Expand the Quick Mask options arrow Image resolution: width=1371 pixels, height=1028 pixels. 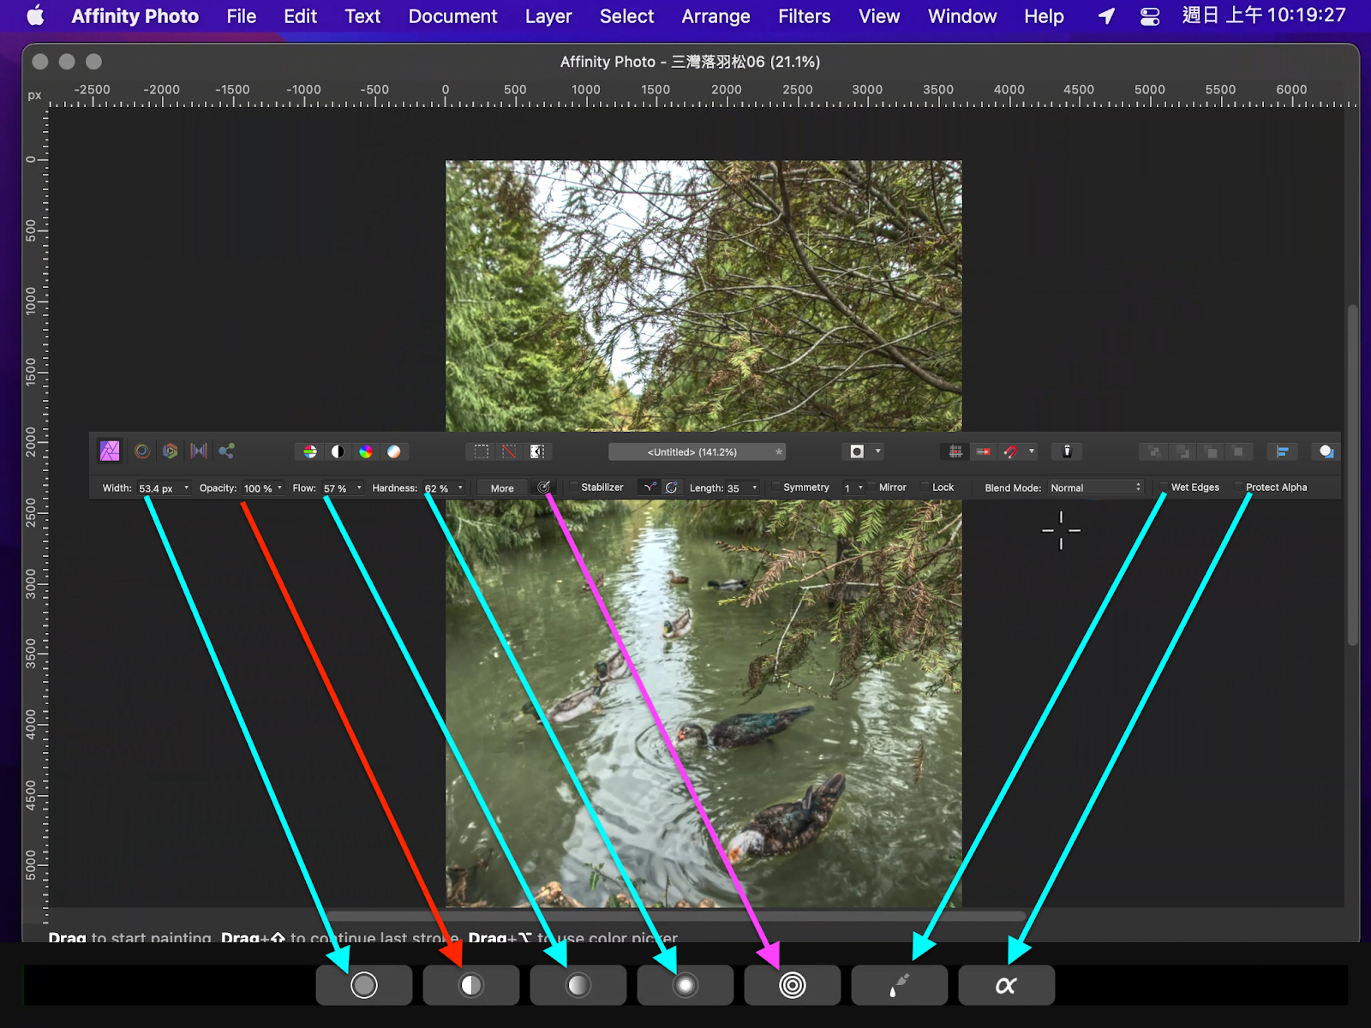877,451
